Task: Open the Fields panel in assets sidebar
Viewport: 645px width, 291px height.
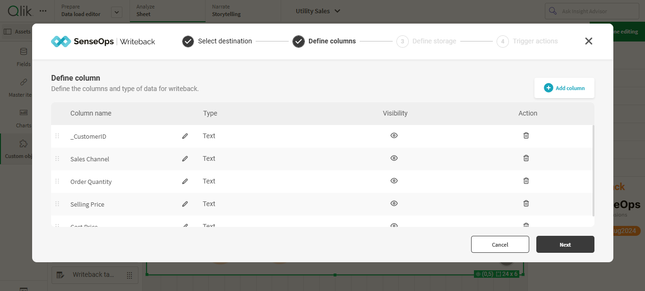Action: pos(23,57)
